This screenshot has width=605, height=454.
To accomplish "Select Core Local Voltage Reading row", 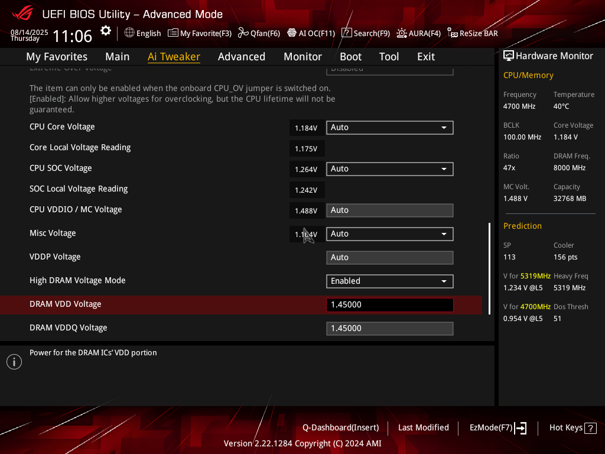I will tap(80, 147).
